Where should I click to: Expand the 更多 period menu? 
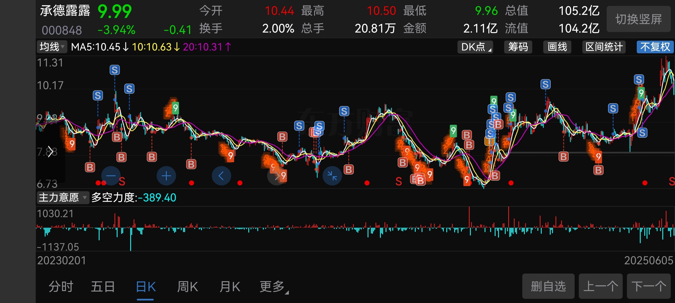[274, 287]
